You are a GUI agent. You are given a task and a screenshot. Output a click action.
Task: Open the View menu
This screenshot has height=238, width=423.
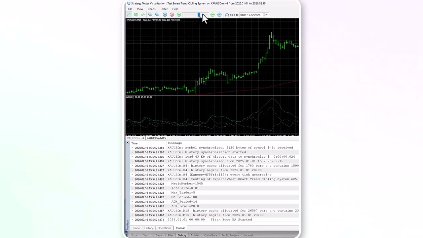click(140, 9)
